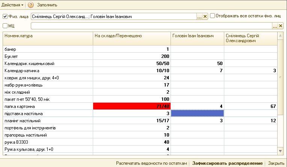Open the ellipsis picker for МЦ field
The width and height of the screenshot is (287, 167).
(275, 26)
